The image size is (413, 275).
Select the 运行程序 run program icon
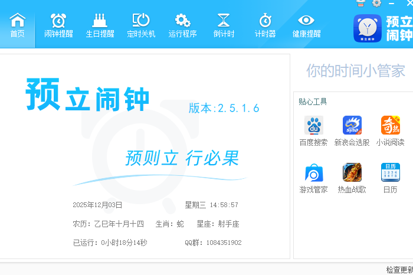click(182, 25)
